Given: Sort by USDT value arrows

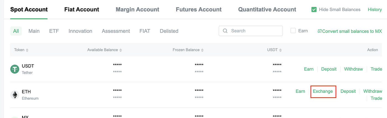Looking at the screenshot, I should [x=281, y=50].
